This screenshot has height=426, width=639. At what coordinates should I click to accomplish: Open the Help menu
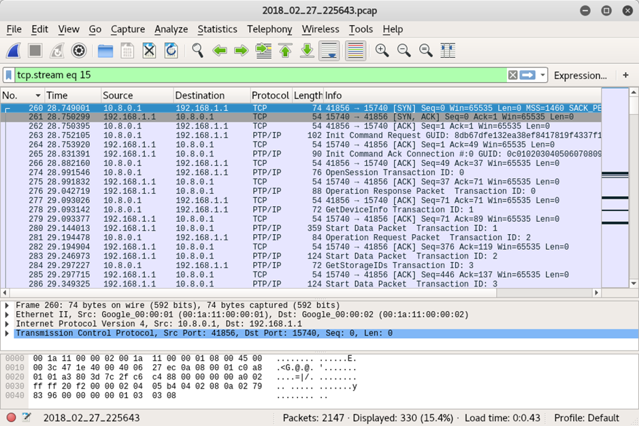pos(393,29)
